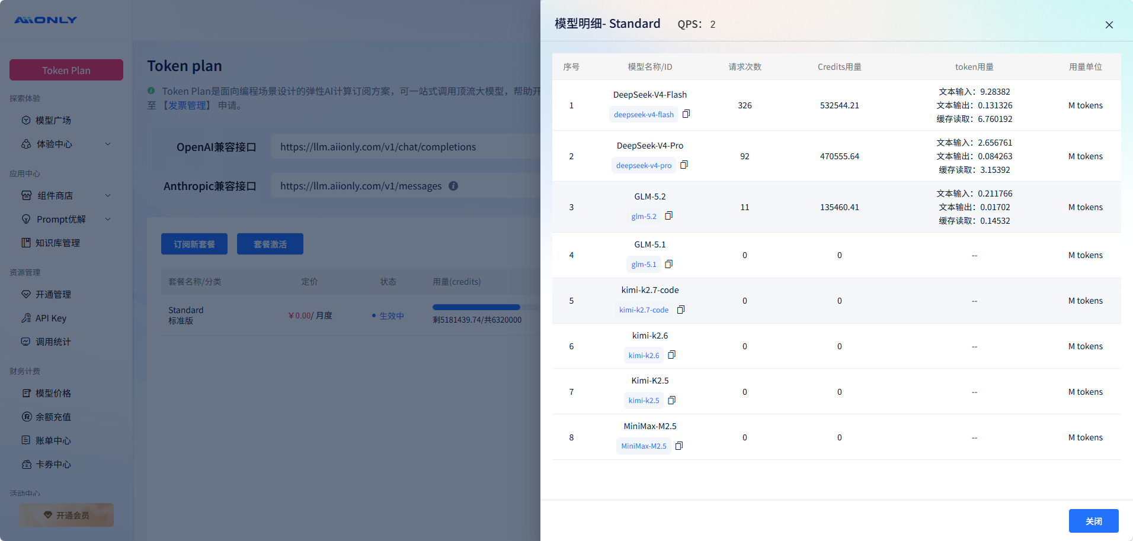Click the 关闭 button
Image resolution: width=1133 pixels, height=541 pixels.
(x=1093, y=521)
